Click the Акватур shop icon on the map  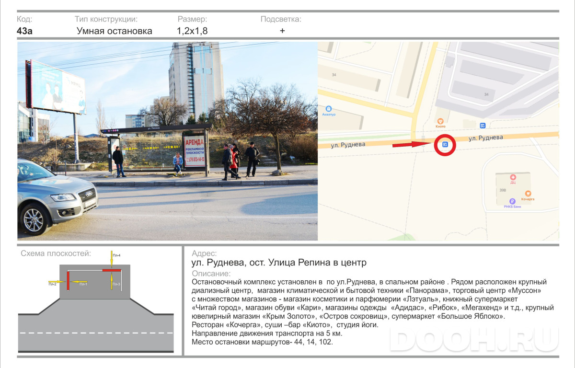point(329,109)
